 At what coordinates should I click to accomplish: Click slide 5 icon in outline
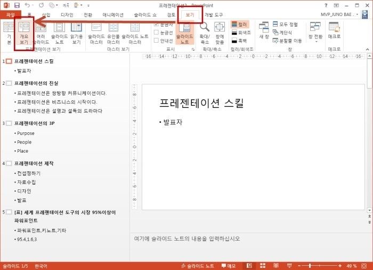pos(9,212)
